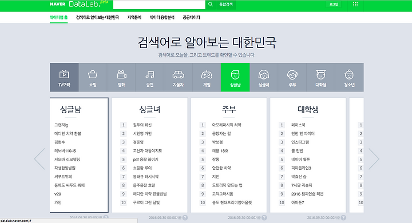Select the 영화 movie camera category
The width and height of the screenshot is (412, 223).
(x=121, y=77)
